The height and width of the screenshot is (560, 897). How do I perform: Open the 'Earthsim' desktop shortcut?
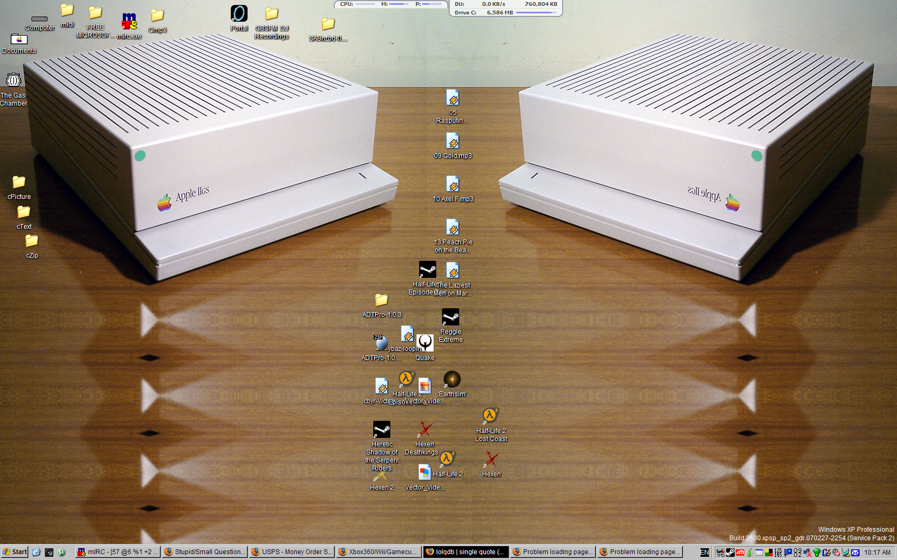pos(452,380)
